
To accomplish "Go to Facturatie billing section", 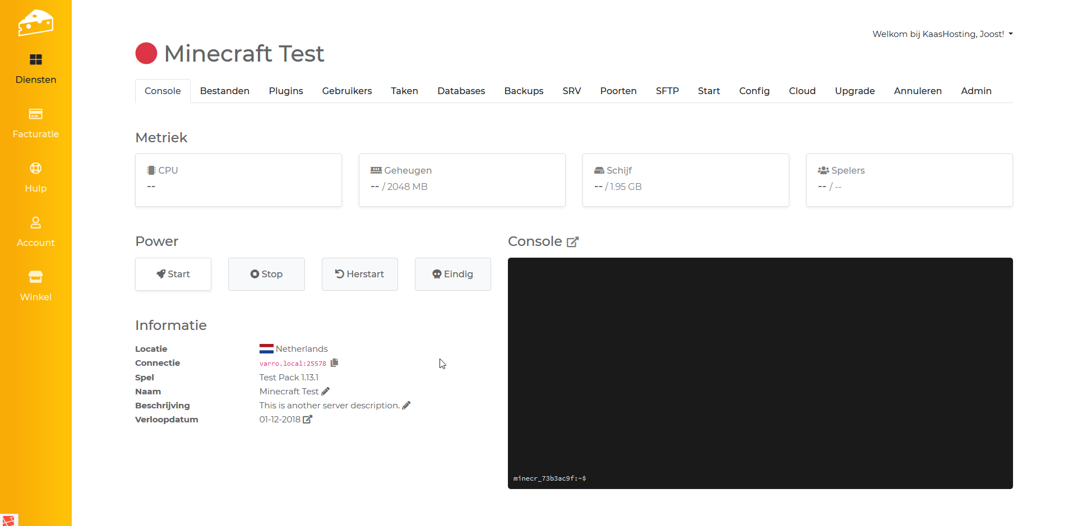I will point(36,123).
